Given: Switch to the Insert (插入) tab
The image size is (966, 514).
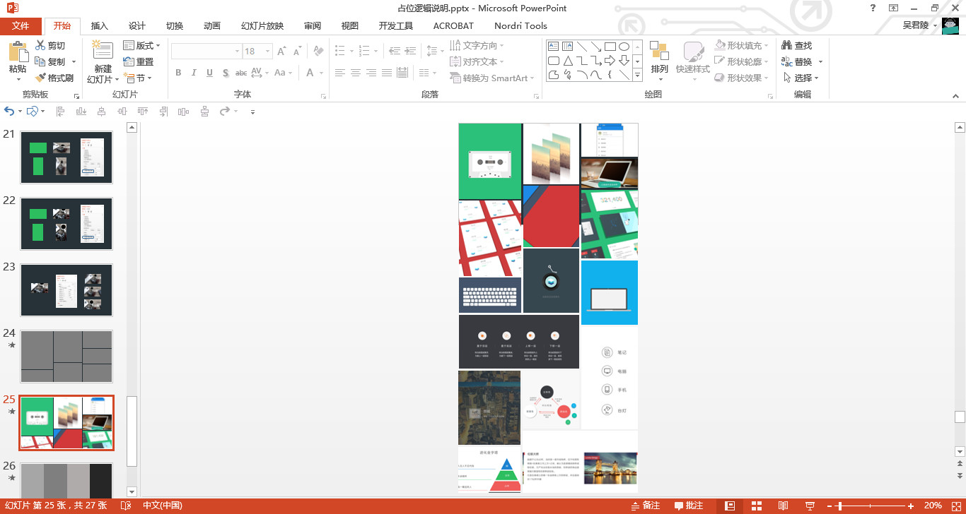Looking at the screenshot, I should (100, 26).
